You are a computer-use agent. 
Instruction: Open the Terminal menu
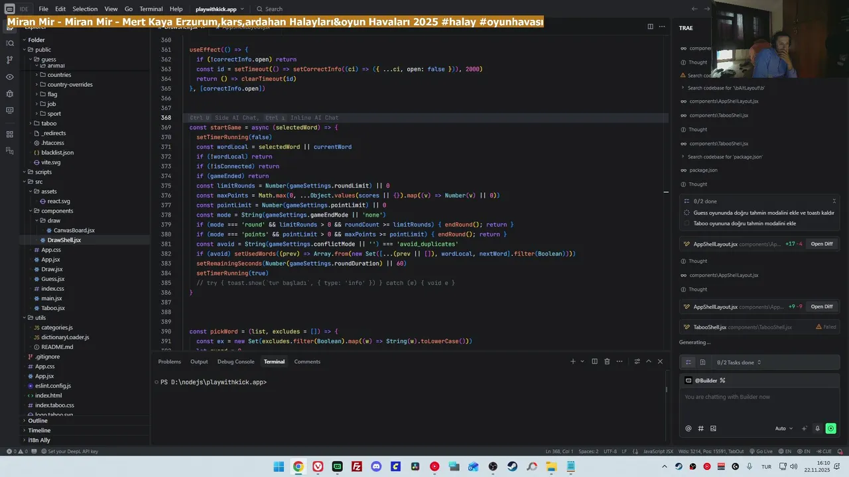click(x=151, y=9)
